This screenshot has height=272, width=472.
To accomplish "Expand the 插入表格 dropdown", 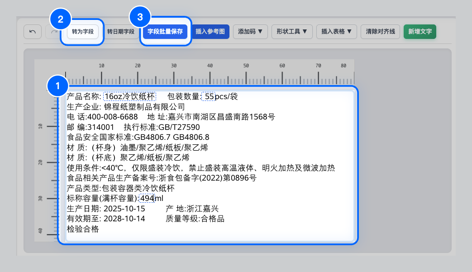I will [x=336, y=32].
